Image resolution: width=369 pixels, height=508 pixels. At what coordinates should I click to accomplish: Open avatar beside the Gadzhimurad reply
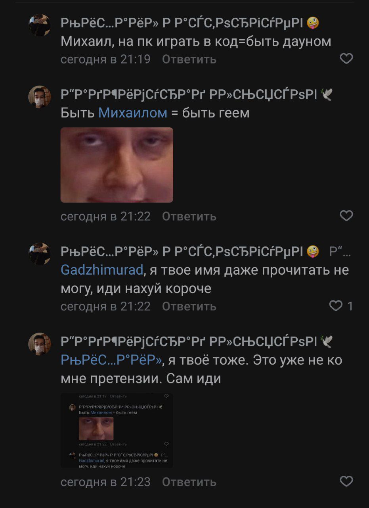pos(40,254)
